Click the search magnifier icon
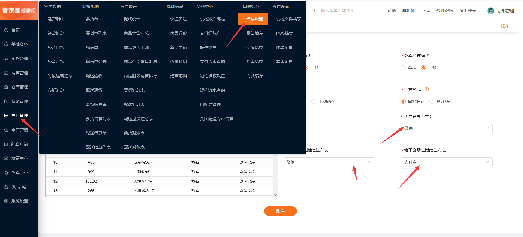Viewport: 523px width, 237px height. (314, 11)
